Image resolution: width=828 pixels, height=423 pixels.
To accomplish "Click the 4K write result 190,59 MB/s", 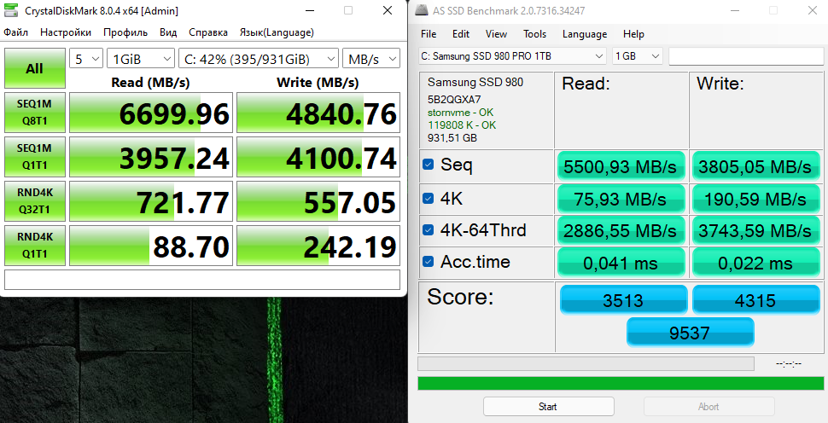I will tap(755, 199).
